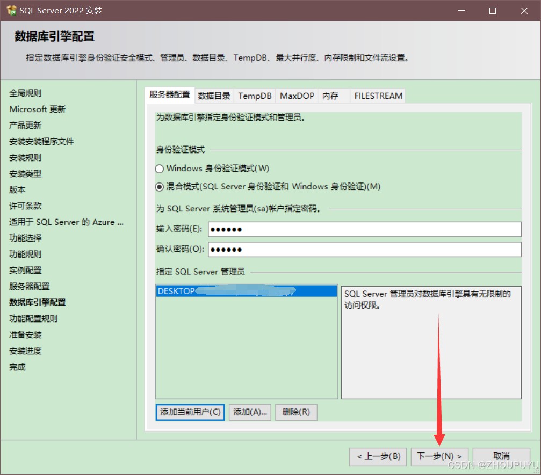Open the TempDB tab
Screen dimensions: 541x475
coord(255,96)
